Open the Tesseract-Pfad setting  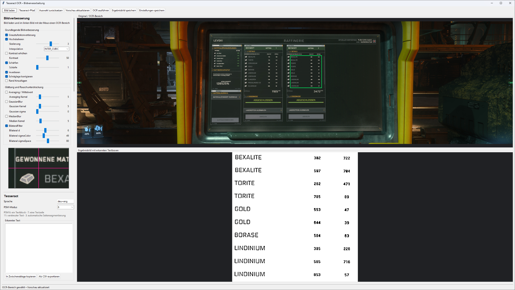point(27,10)
